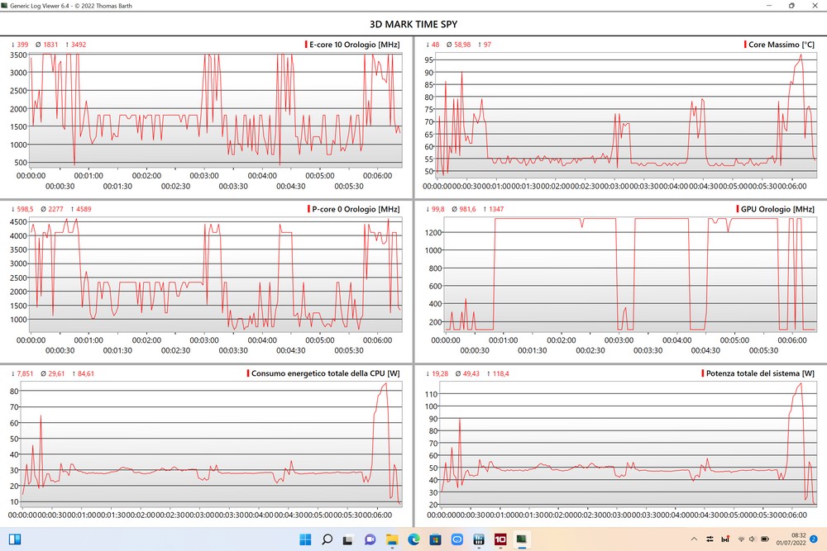Viewport: 827px width, 551px height.
Task: Open the notification count badge
Action: (x=813, y=539)
